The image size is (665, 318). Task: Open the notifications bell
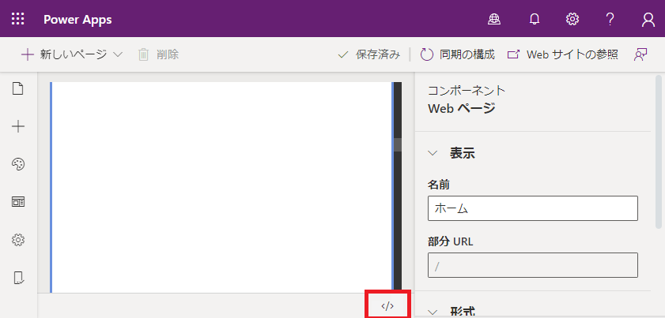(535, 19)
